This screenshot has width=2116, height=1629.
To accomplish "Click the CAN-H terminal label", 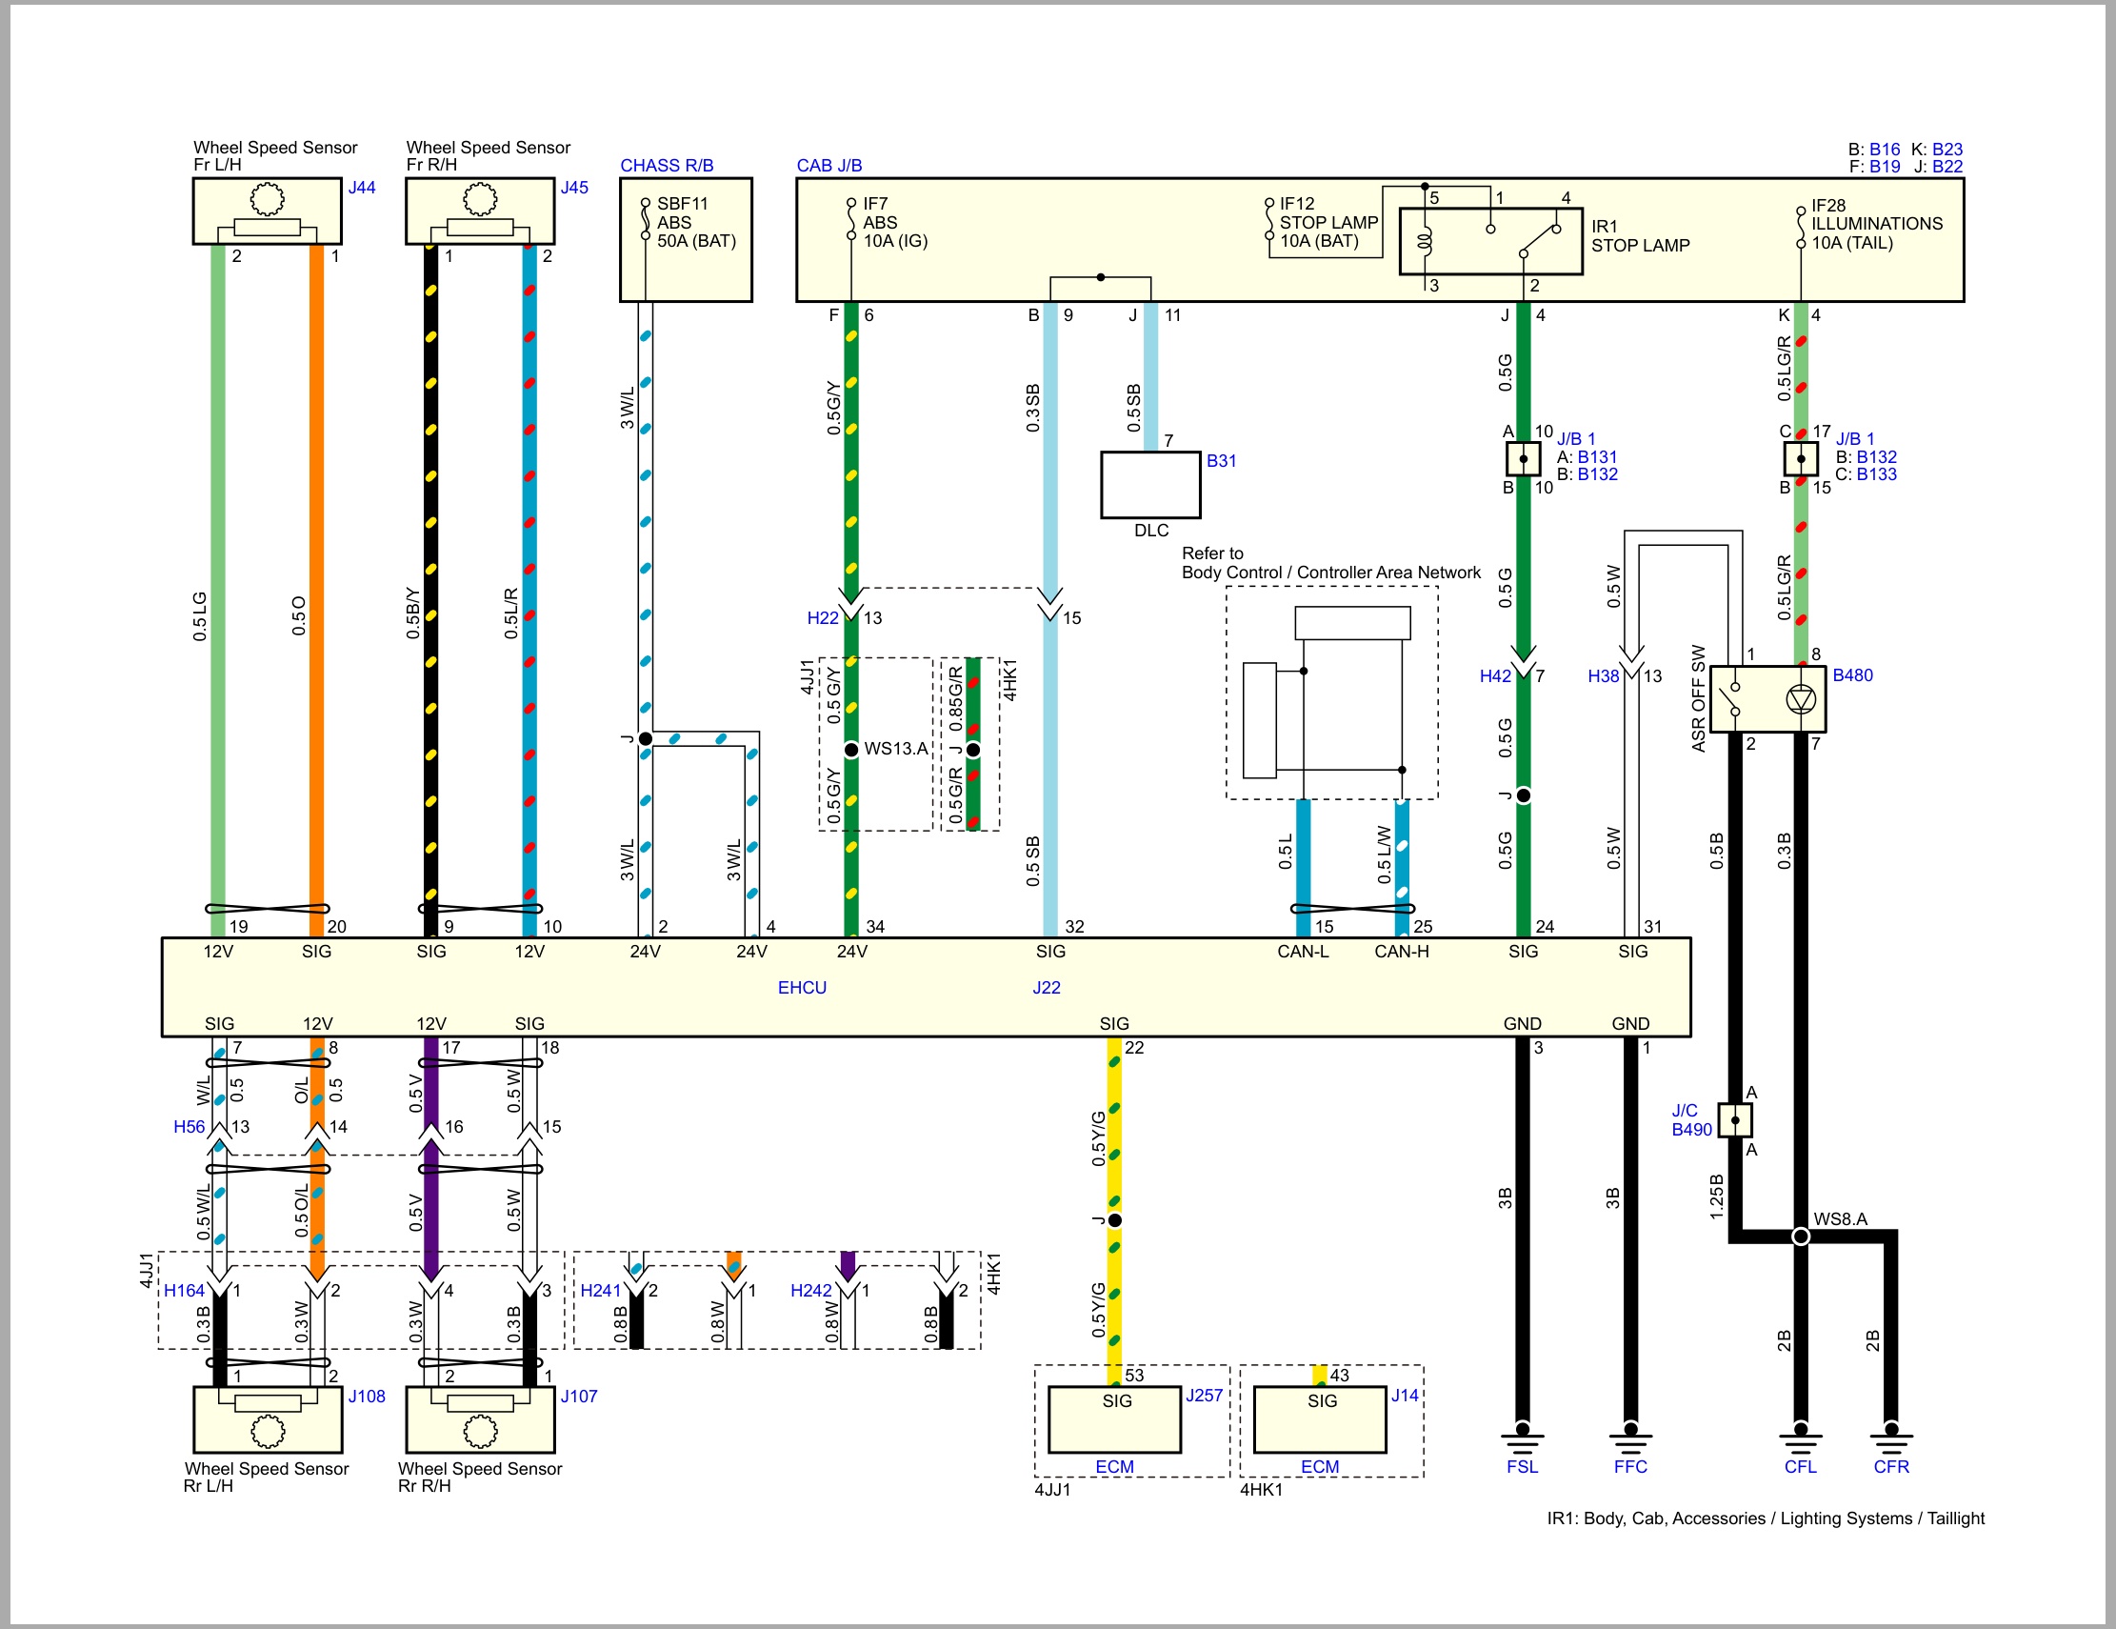I will click(x=1401, y=952).
